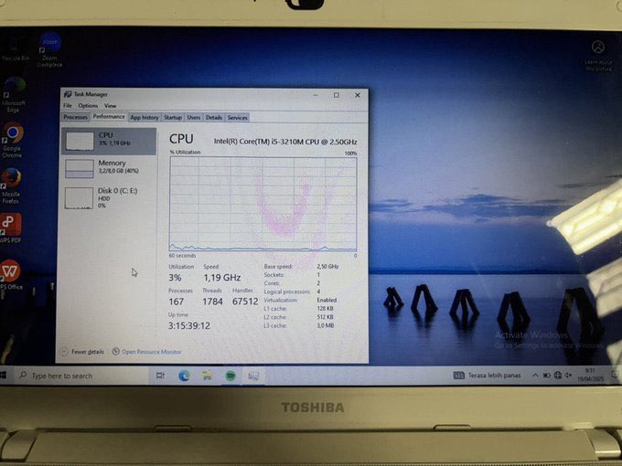Click Task Manager taskbar icon
The image size is (622, 466).
pos(253,376)
